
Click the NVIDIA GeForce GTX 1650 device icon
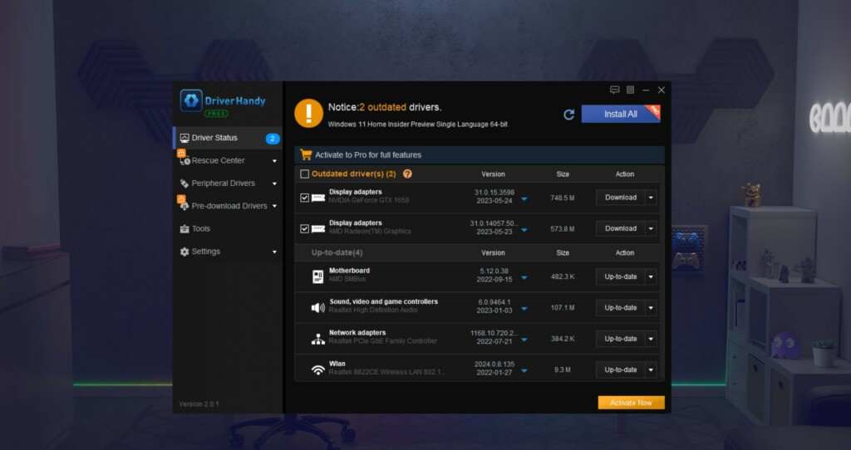click(x=318, y=198)
